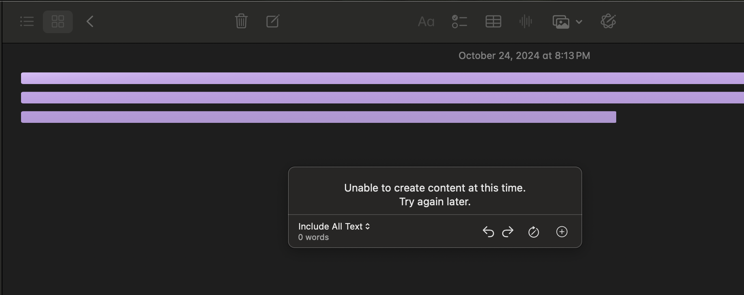This screenshot has width=744, height=295.
Task: Add a table using table icon
Action: tap(493, 21)
